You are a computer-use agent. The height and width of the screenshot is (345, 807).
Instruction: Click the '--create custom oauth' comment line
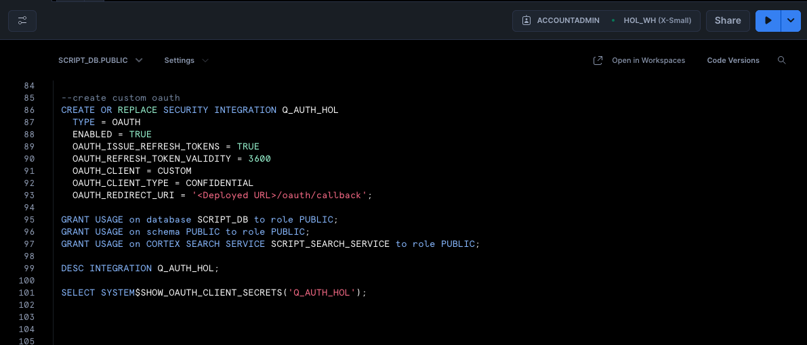[120, 97]
